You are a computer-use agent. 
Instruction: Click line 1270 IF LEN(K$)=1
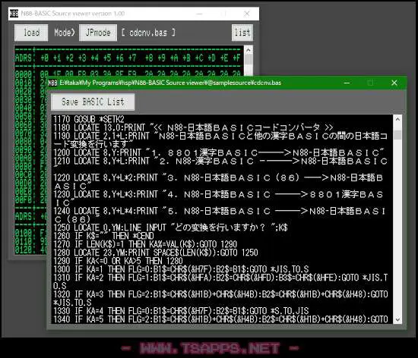[145, 244]
